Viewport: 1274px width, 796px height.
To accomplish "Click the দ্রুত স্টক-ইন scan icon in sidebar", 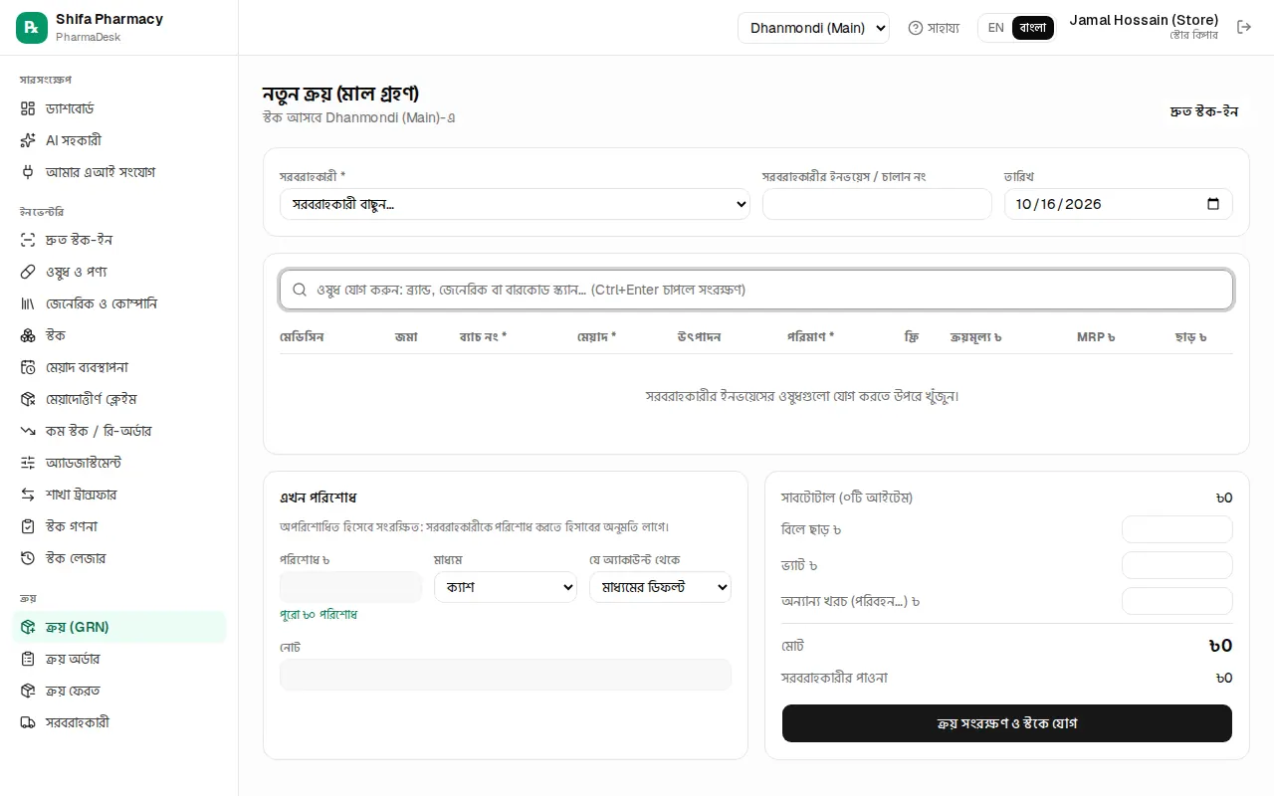I will click(28, 240).
